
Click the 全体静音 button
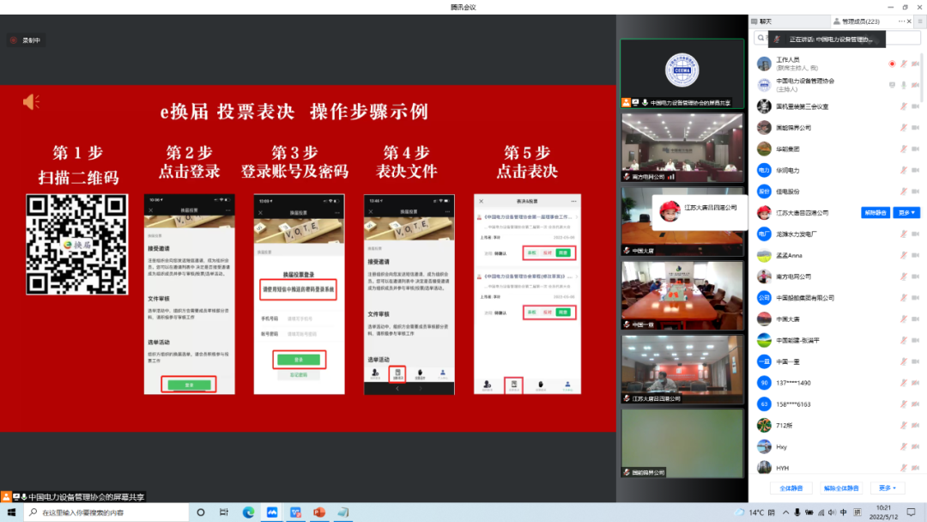click(790, 488)
